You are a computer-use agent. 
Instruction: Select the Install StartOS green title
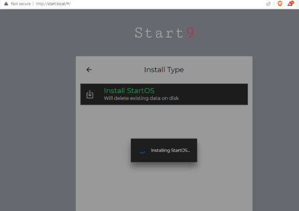(129, 90)
